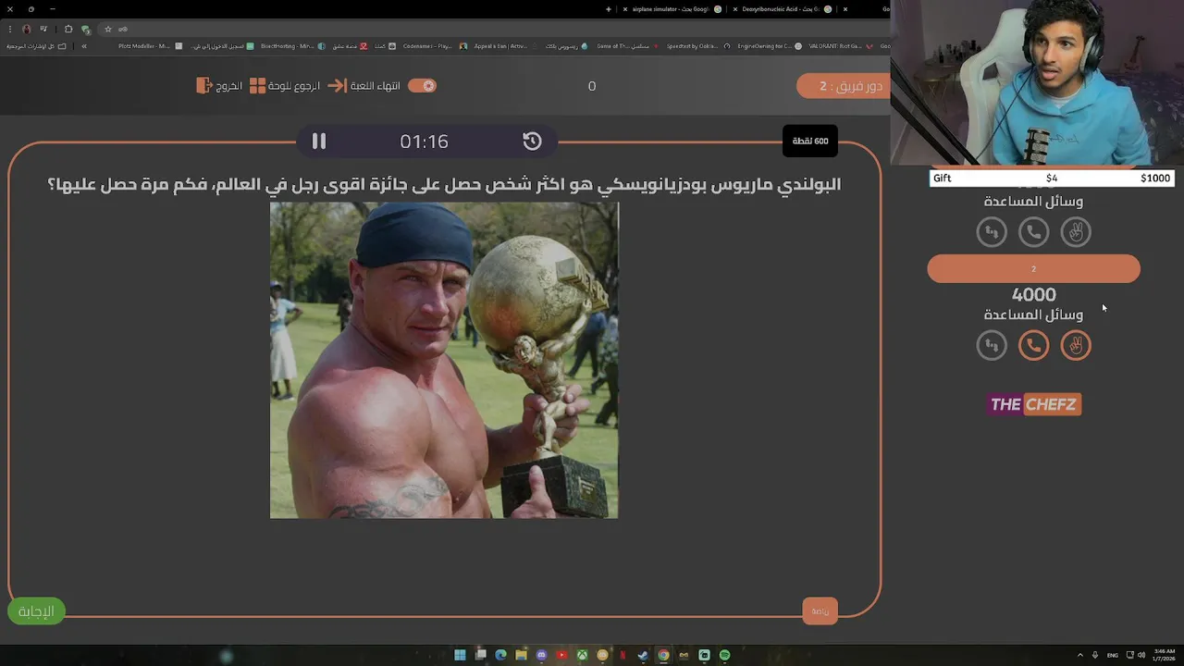Image resolution: width=1184 pixels, height=666 pixels.
Task: Click the tray microphone icon
Action: pyautogui.click(x=1095, y=655)
